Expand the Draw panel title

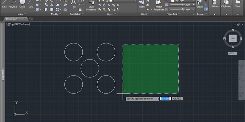point(22,14)
